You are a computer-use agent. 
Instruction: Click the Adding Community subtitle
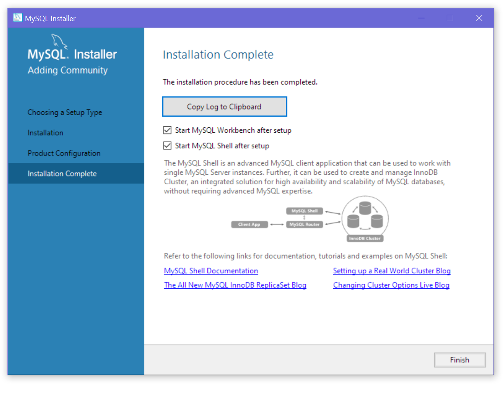68,71
